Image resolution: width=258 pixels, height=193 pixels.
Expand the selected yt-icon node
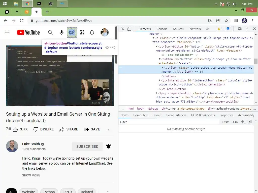point(163,67)
